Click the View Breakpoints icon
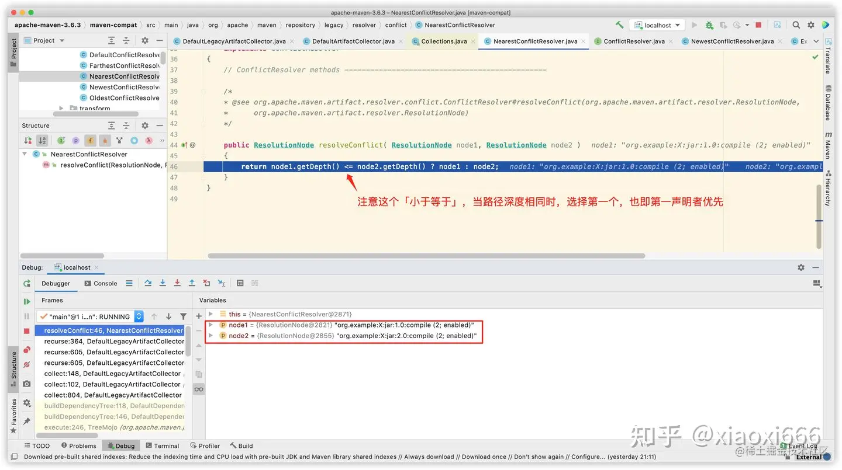Screen dimensions: 842x470 [26, 350]
